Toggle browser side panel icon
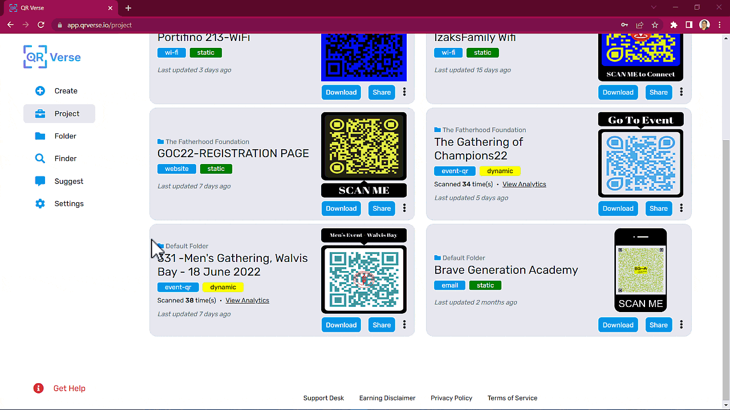 point(689,25)
